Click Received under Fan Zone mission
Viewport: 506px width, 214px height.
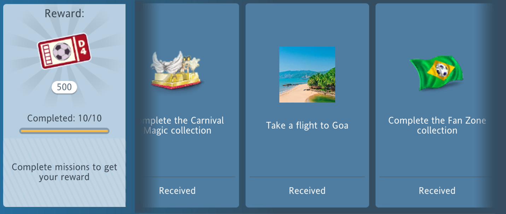437,191
